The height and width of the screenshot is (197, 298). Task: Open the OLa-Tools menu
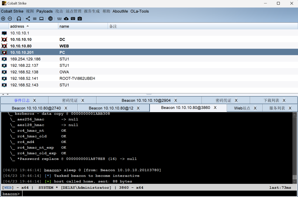[x=139, y=11]
